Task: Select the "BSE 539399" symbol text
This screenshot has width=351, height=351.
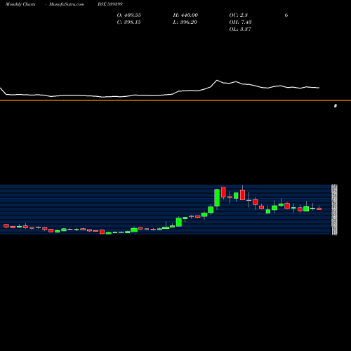Action: click(x=110, y=4)
